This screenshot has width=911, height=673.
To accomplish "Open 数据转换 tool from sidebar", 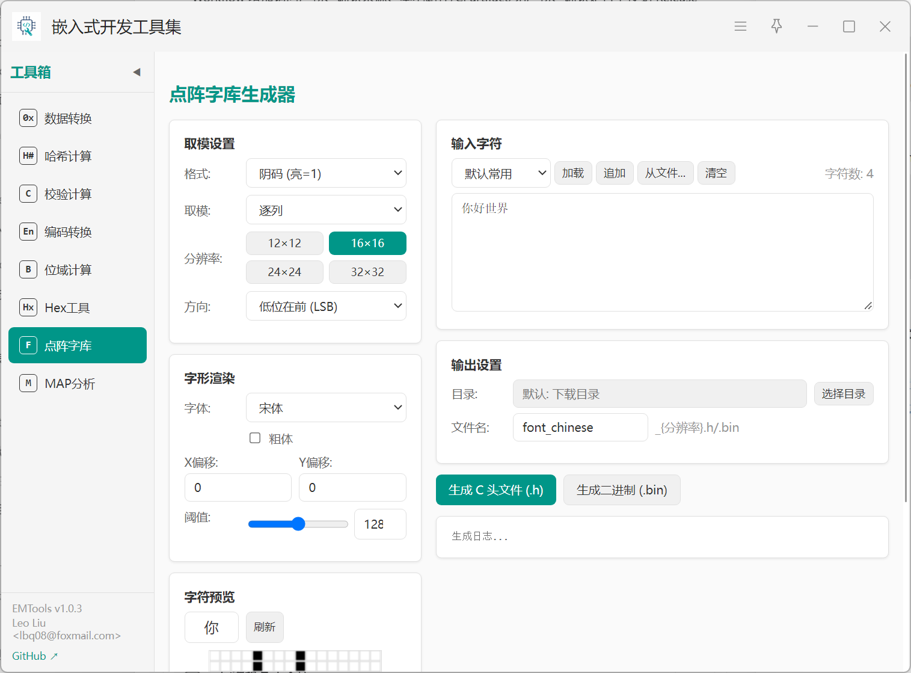I will coord(78,118).
